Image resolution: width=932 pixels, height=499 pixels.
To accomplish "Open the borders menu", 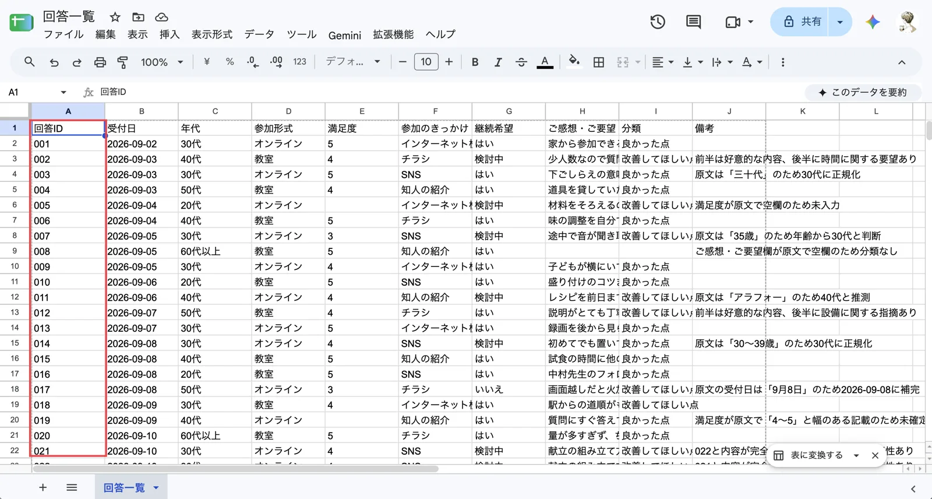I will 599,62.
